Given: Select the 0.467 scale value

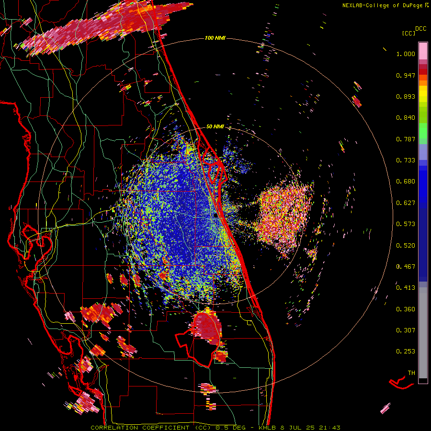Looking at the screenshot, I should (406, 267).
